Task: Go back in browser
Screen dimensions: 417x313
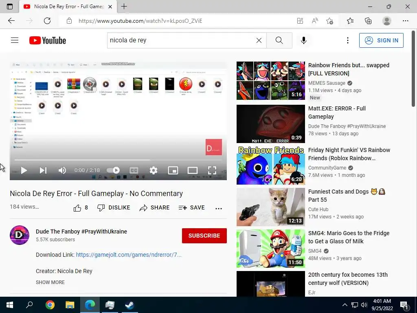Action: tap(11, 21)
